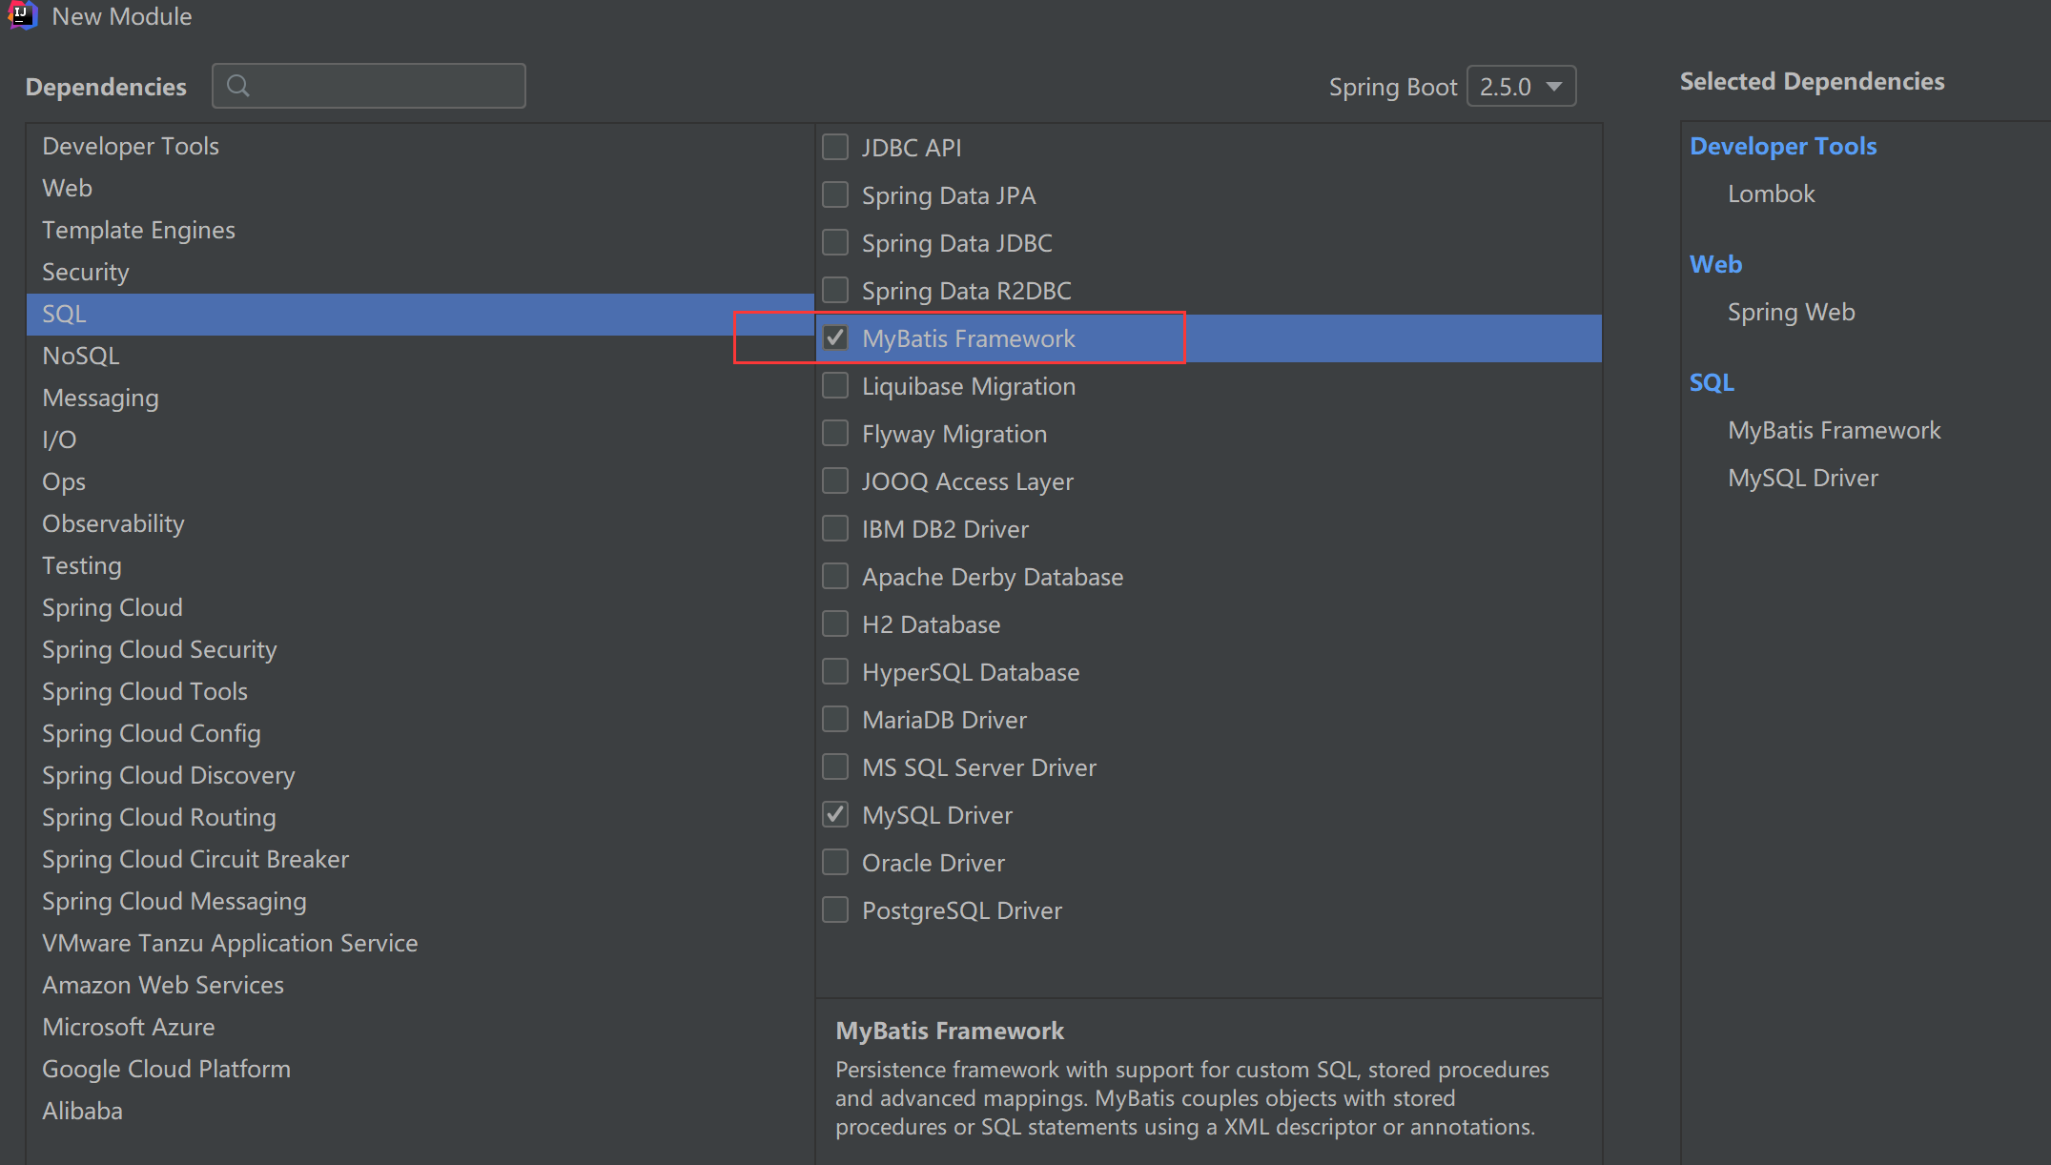Select the Alibaba category
Screen dimensions: 2051x1165
(420, 1111)
